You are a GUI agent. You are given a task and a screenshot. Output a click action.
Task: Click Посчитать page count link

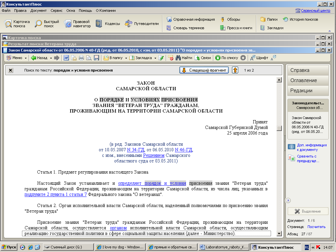coord(316,227)
